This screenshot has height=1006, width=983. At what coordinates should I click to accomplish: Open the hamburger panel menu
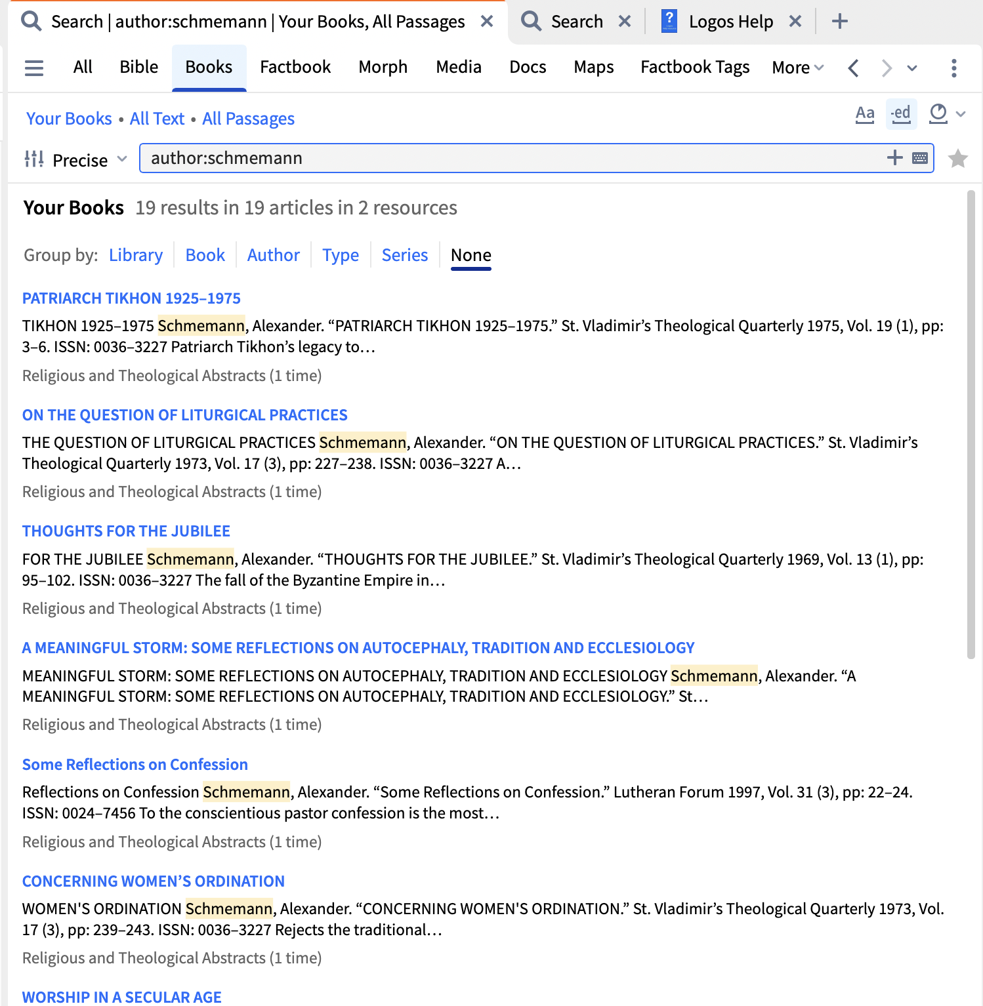[34, 68]
